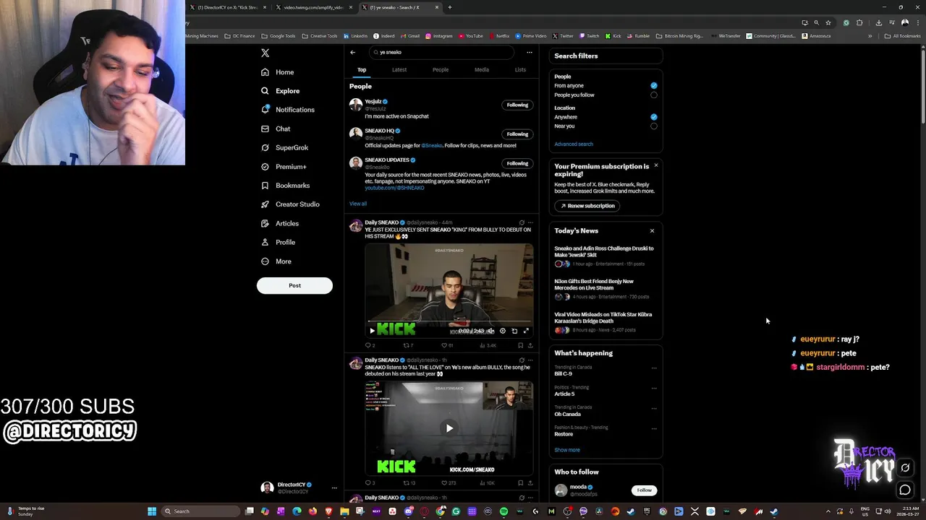Open Explore in the X sidebar
Image resolution: width=926 pixels, height=520 pixels.
(281, 91)
